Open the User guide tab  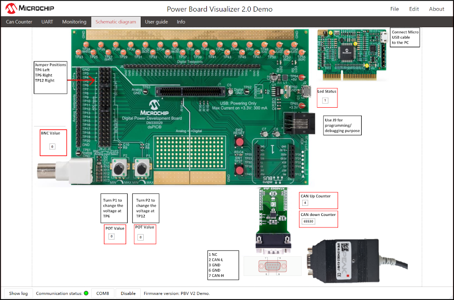pyautogui.click(x=156, y=22)
